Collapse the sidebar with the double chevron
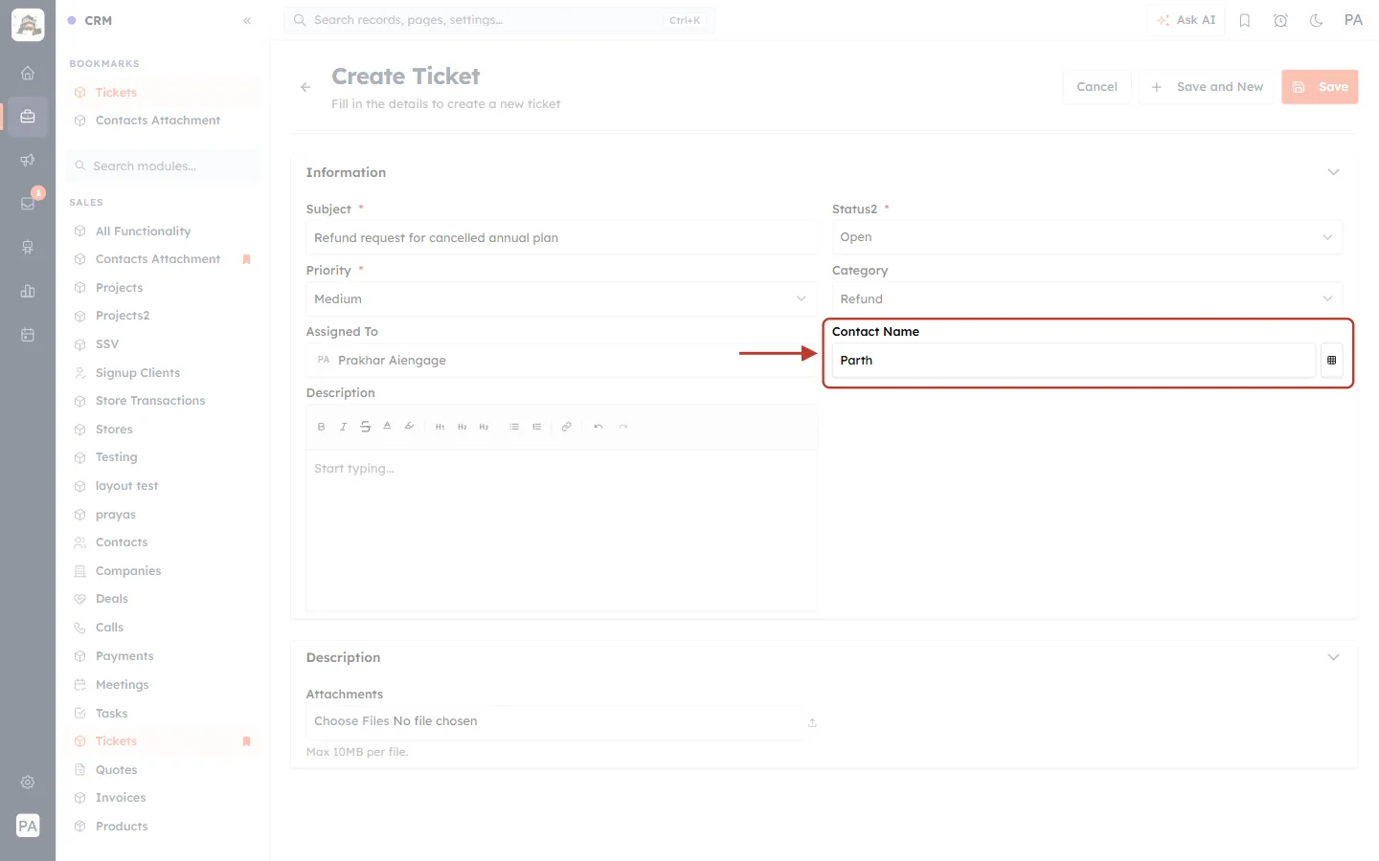 point(247,20)
